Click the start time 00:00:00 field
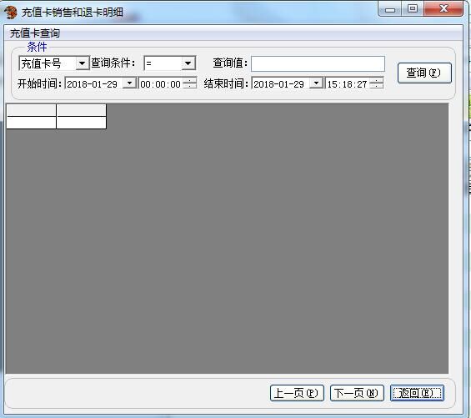This screenshot has width=471, height=418. [x=161, y=84]
